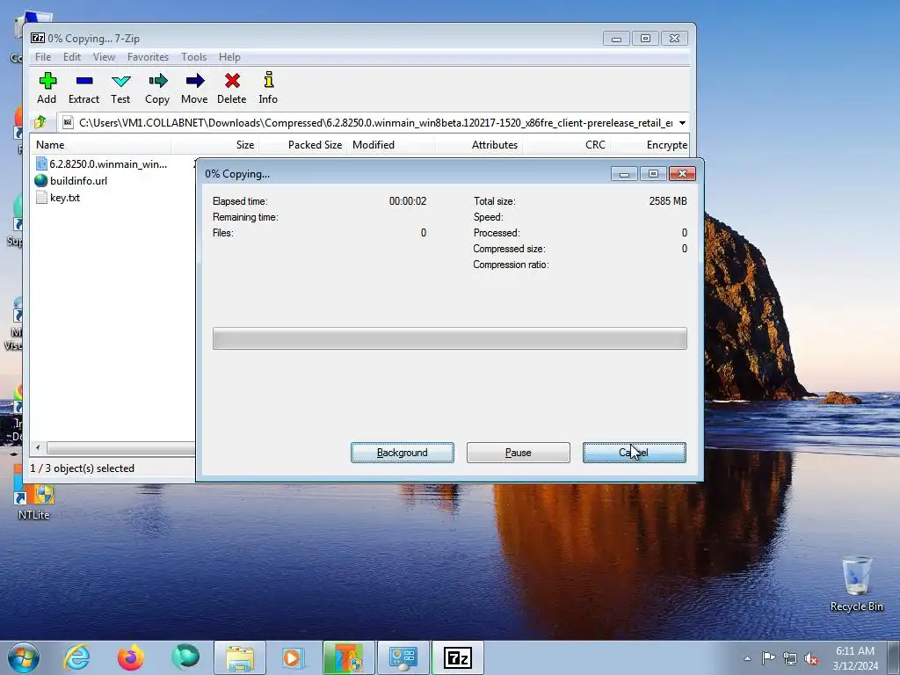This screenshot has height=675, width=900.
Task: Click the 7z icon in title bar
Action: coord(38,39)
